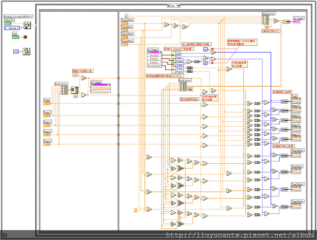Select the YScale.Maximum property item
Screen dimensions: 317x240
pos(101,88)
